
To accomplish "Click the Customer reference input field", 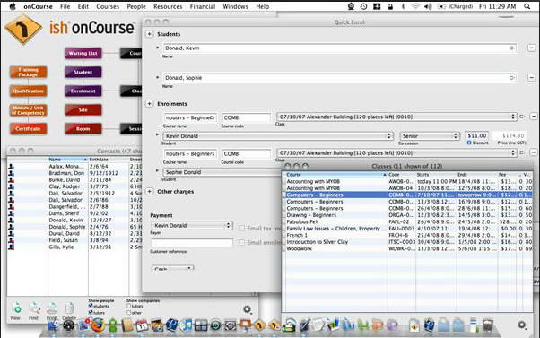I will (192, 243).
